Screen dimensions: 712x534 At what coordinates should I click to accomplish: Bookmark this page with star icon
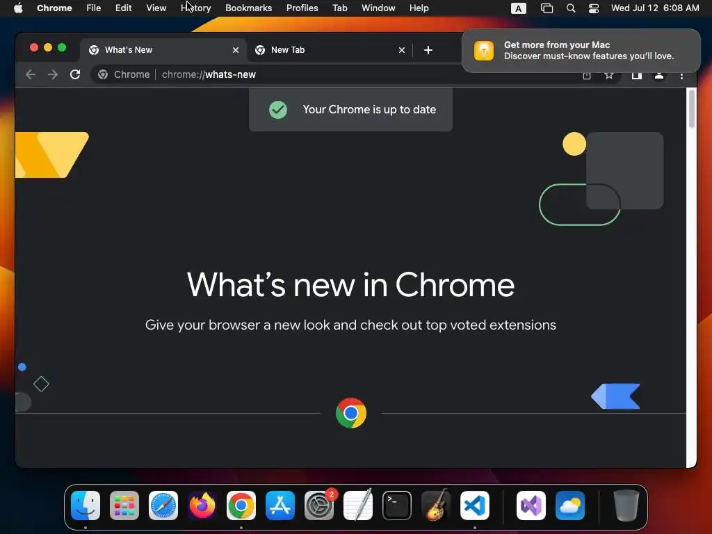(x=609, y=75)
